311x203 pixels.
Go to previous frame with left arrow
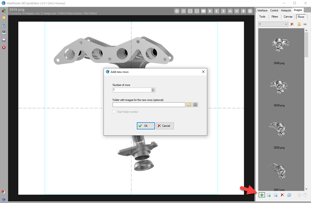coord(216,11)
